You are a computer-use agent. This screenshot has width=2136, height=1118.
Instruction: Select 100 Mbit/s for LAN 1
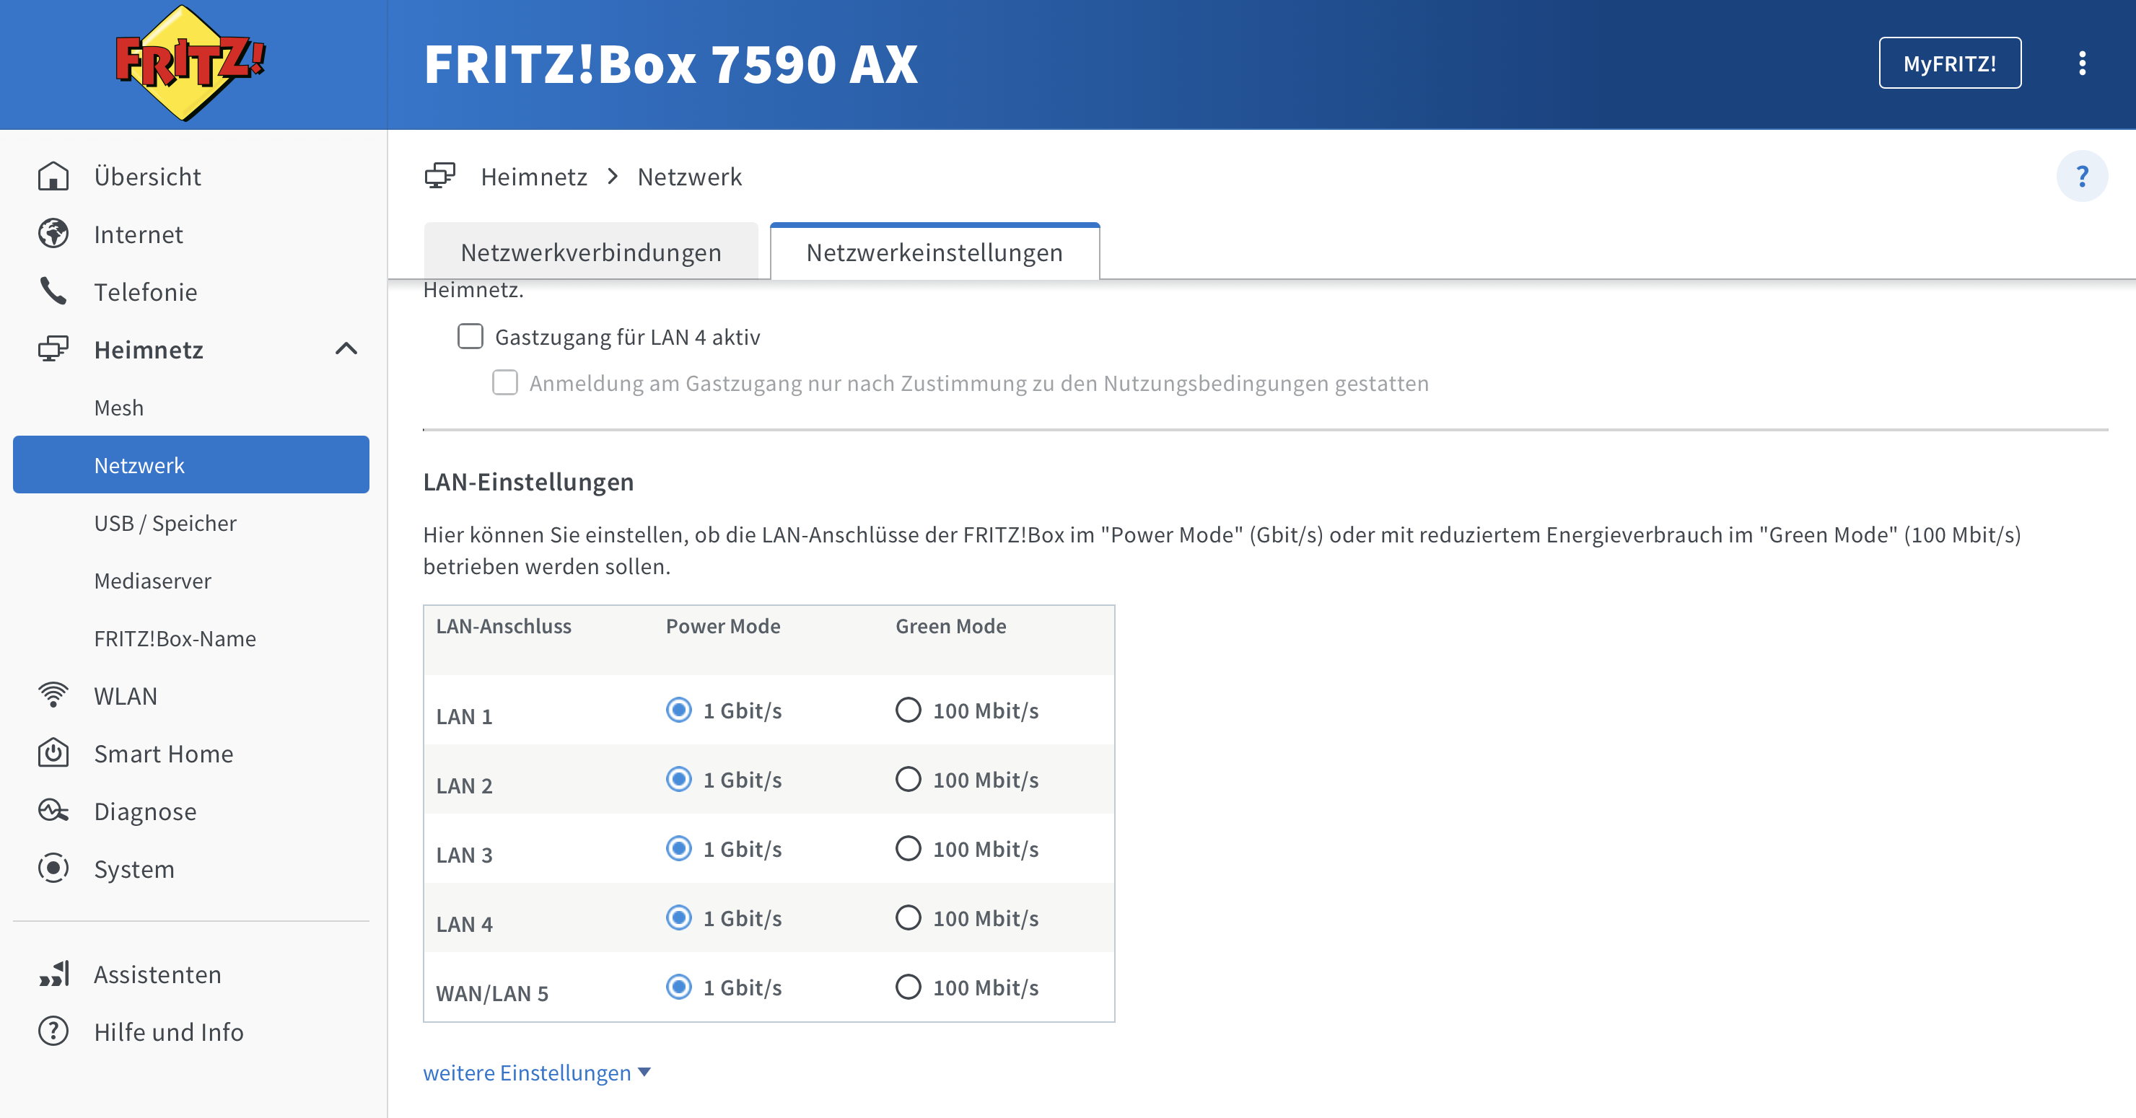pyautogui.click(x=908, y=710)
